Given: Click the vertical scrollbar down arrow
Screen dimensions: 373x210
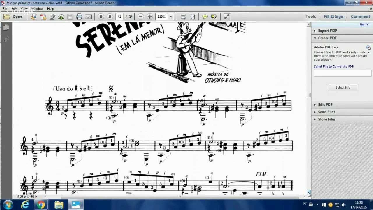Looking at the screenshot, I should [x=309, y=192].
